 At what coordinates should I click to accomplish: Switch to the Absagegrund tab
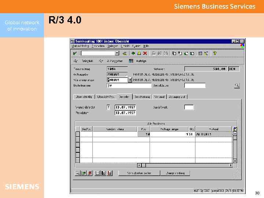coord(177,97)
